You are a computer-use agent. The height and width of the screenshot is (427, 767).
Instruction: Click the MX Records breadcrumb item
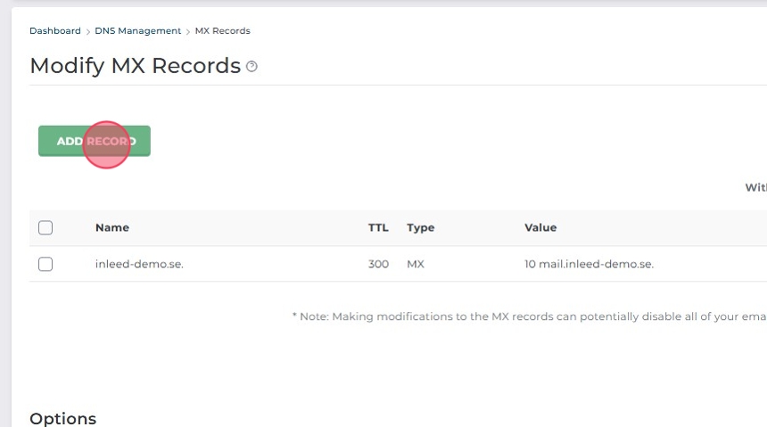pyautogui.click(x=223, y=31)
